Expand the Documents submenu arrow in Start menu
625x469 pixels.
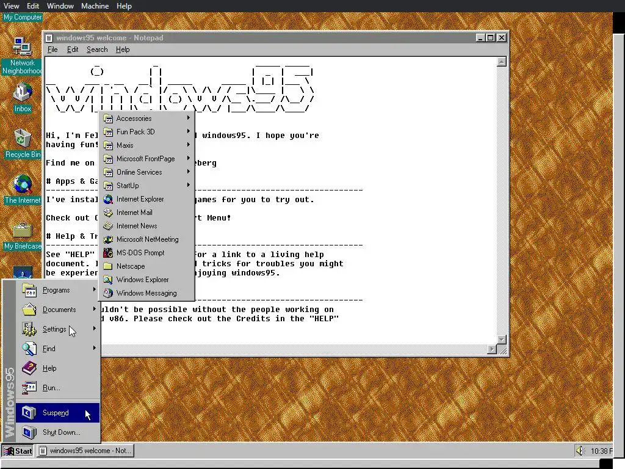[x=94, y=308]
